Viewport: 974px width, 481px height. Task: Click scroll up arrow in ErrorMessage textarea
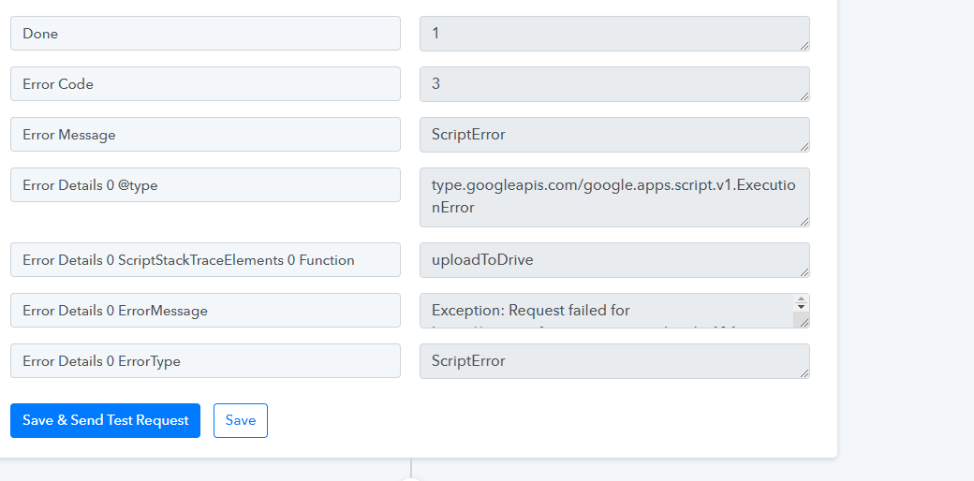[802, 299]
